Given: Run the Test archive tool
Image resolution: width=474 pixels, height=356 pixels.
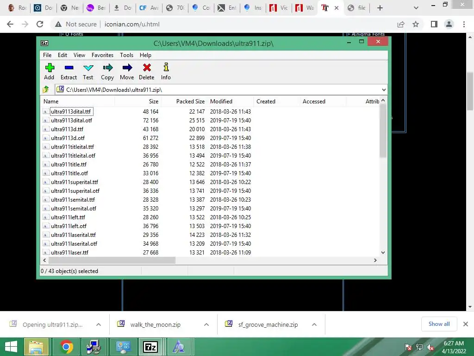Looking at the screenshot, I should click(88, 68).
